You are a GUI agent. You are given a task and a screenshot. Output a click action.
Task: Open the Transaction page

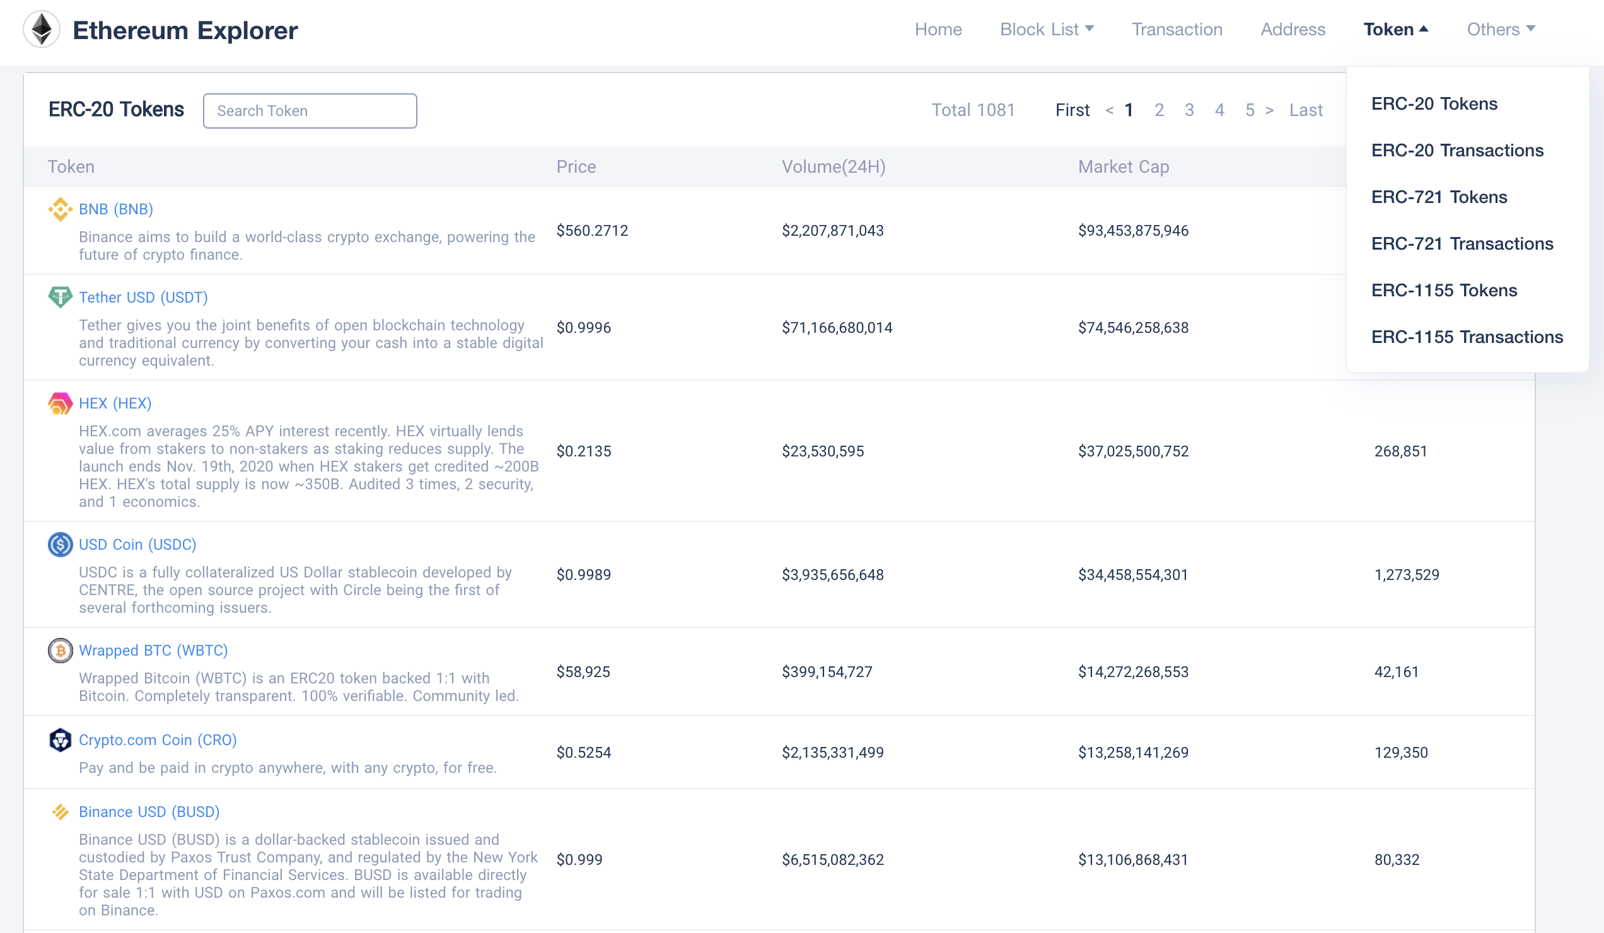1177,29
